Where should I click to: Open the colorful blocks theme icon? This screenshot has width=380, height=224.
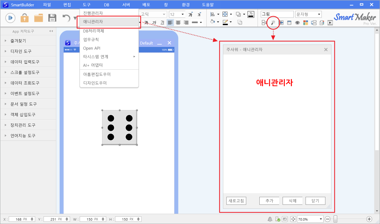(x=306, y=23)
